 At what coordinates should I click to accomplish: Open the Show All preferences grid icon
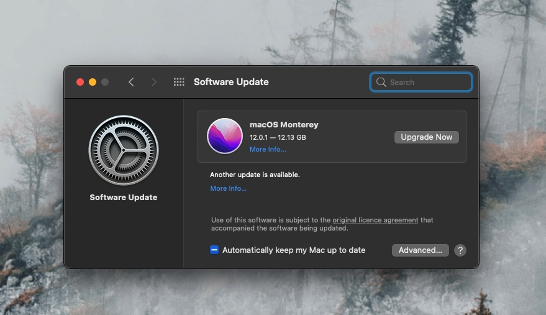[179, 82]
